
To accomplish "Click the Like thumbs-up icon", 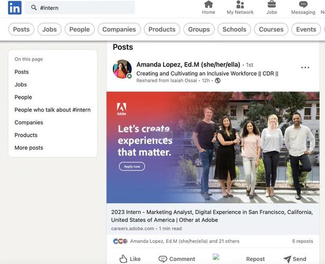I will [x=123, y=259].
